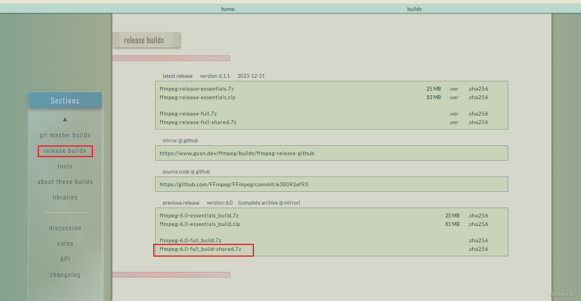Open the home tab
This screenshot has height=301, width=581.
(228, 9)
